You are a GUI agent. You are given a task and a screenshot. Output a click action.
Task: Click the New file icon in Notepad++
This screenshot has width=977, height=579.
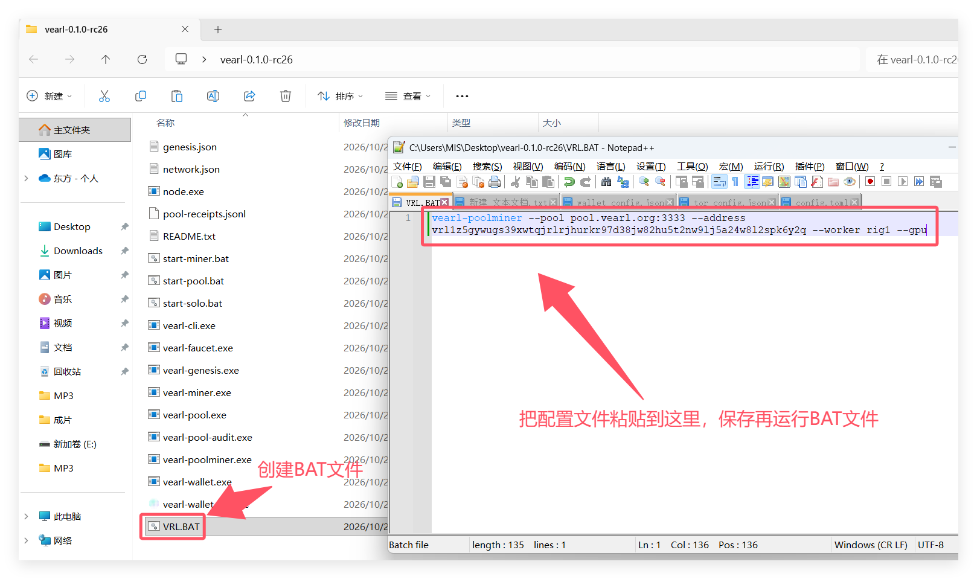[x=397, y=182]
